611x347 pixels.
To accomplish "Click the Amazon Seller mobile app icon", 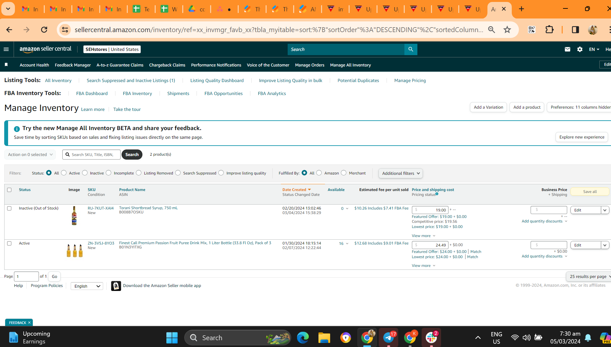I will [116, 286].
